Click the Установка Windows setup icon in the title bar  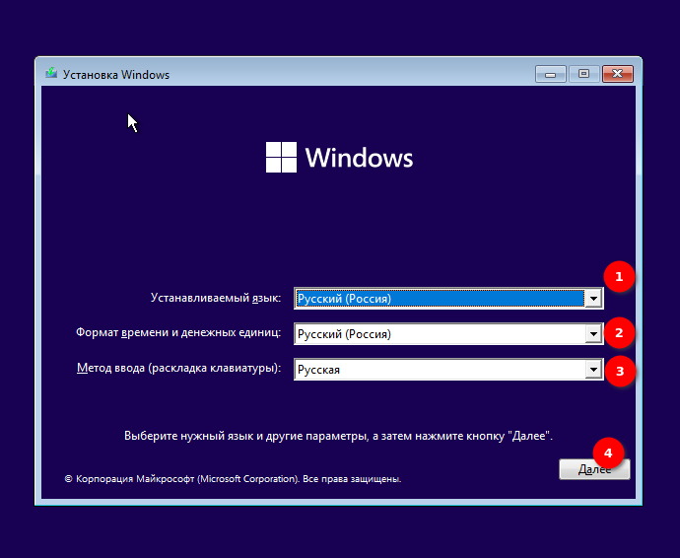[51, 73]
